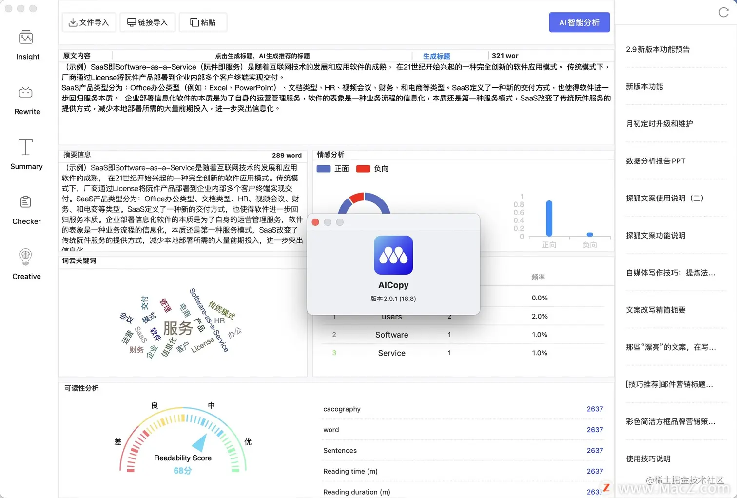Click the 321 wor word count label
Image resolution: width=737 pixels, height=498 pixels.
pos(505,56)
